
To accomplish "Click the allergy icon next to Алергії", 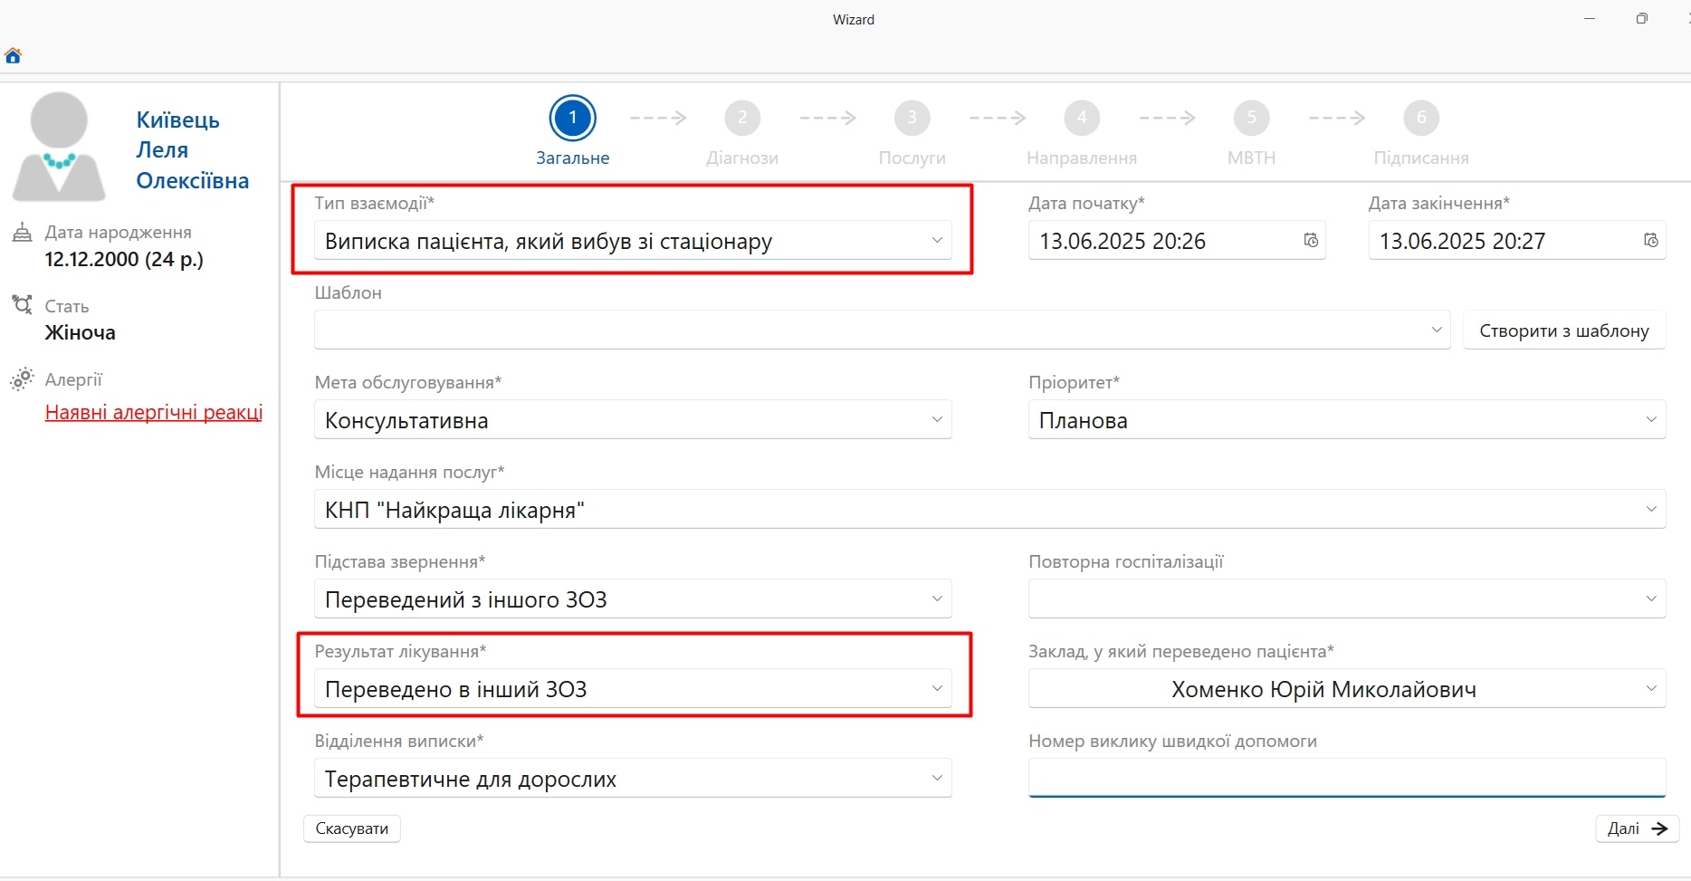I will (22, 379).
